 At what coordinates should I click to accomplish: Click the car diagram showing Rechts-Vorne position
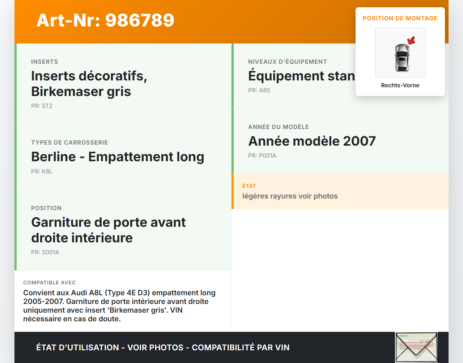pos(400,52)
